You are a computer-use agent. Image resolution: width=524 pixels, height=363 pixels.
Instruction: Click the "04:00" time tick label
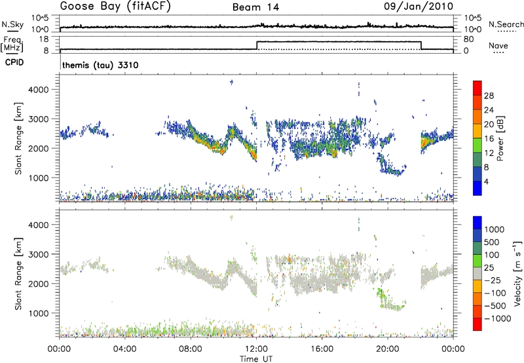tap(124, 349)
